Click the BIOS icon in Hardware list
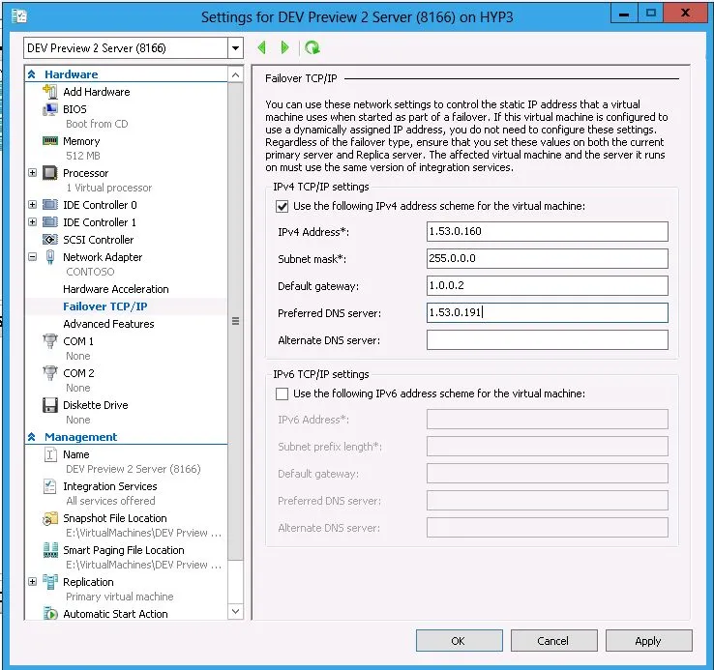 tap(50, 109)
